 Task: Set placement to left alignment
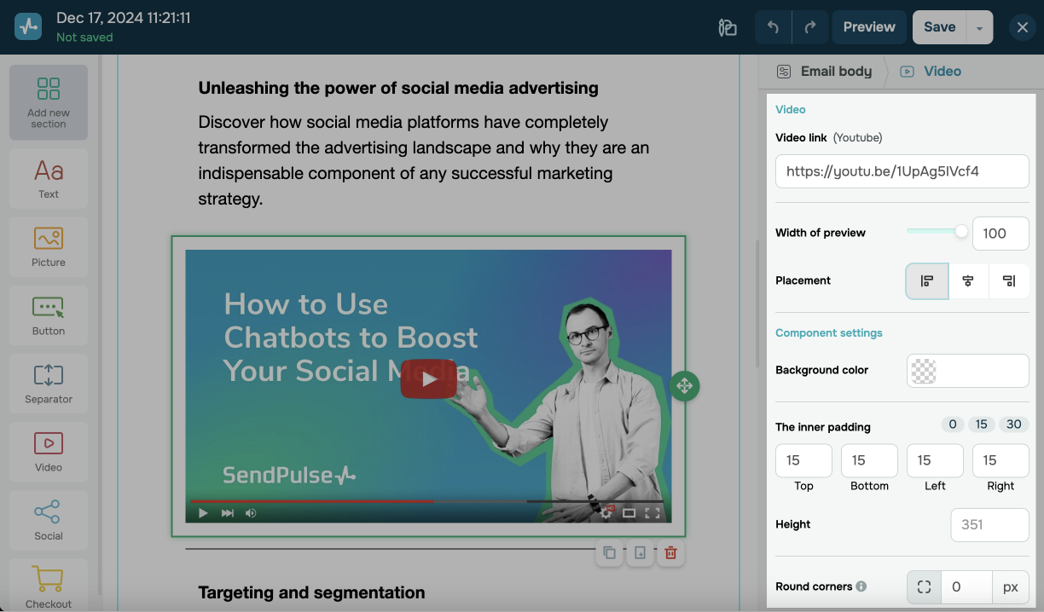pos(927,281)
